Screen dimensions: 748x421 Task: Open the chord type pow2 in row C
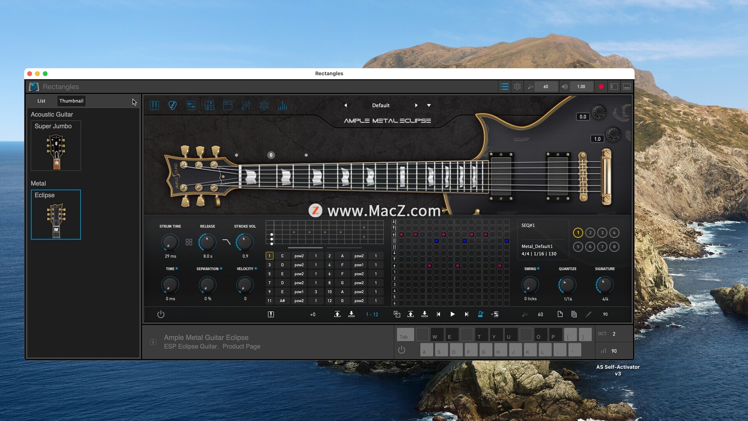[299, 256]
